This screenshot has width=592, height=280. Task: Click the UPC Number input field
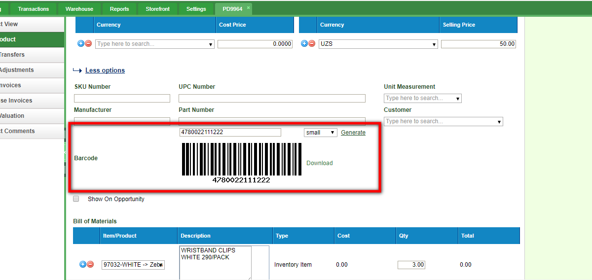[x=272, y=99]
